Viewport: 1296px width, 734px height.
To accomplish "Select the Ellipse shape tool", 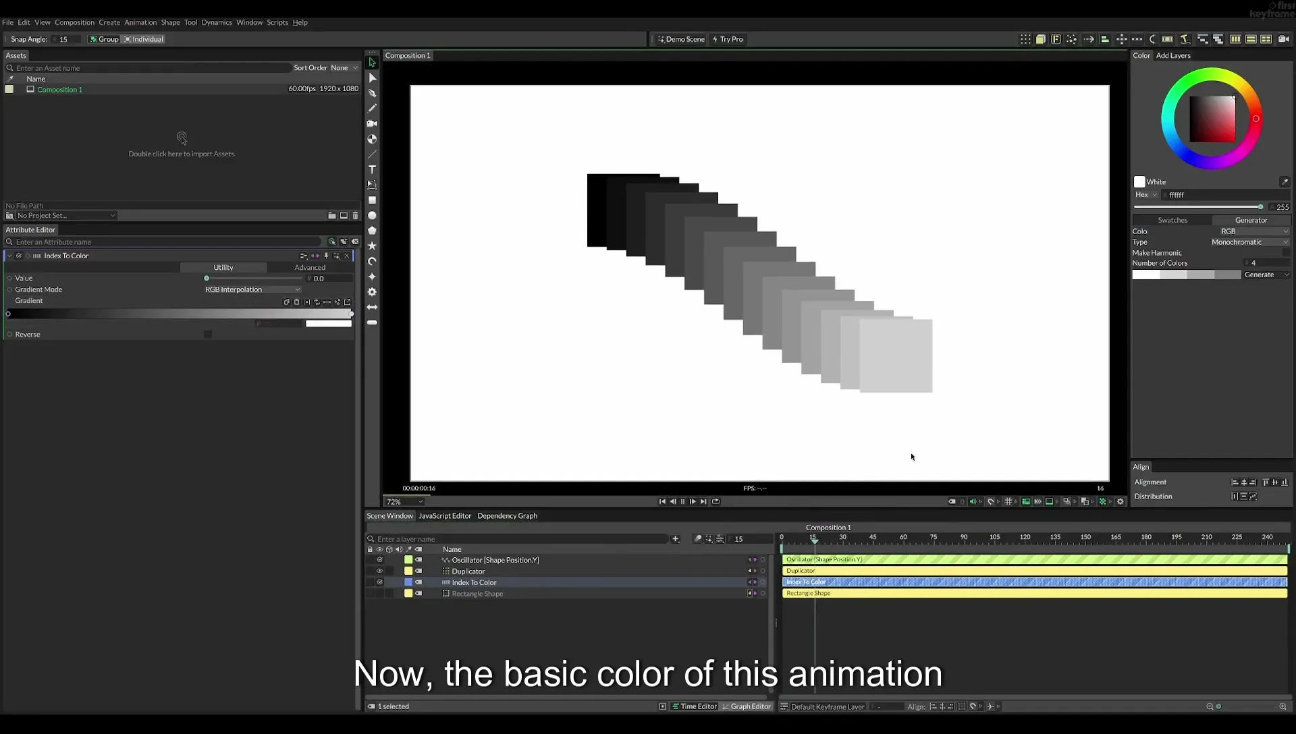I will pos(372,216).
